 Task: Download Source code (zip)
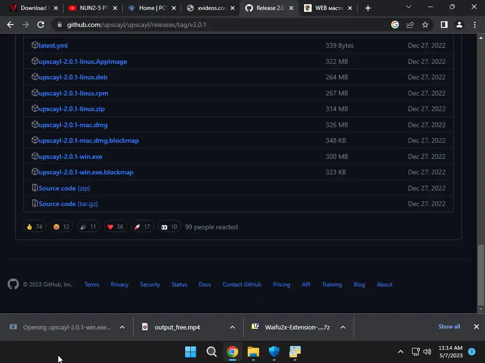[64, 188]
